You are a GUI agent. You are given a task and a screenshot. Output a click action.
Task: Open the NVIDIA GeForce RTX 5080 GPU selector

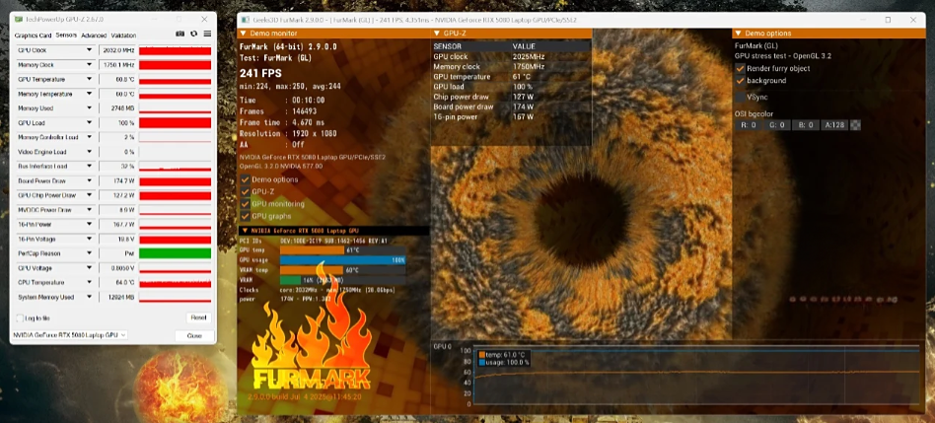tap(69, 335)
